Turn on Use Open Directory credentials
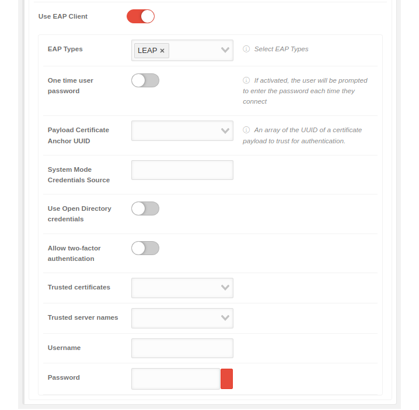 [145, 208]
